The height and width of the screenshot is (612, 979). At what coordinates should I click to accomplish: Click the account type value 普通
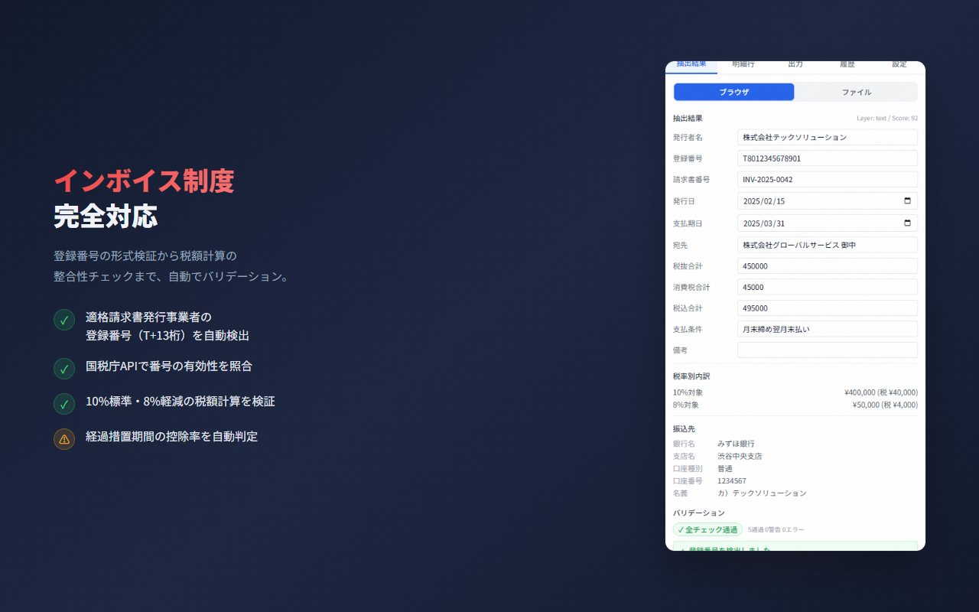(725, 468)
